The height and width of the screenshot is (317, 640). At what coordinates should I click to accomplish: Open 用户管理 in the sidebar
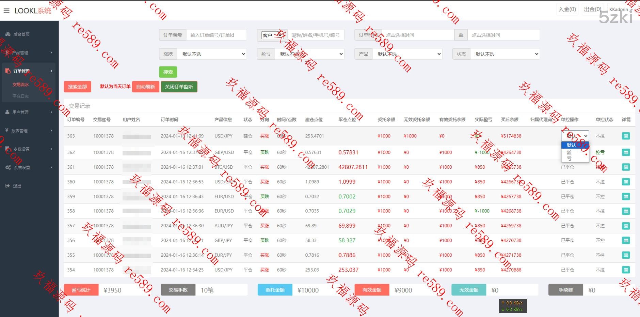pyautogui.click(x=20, y=112)
